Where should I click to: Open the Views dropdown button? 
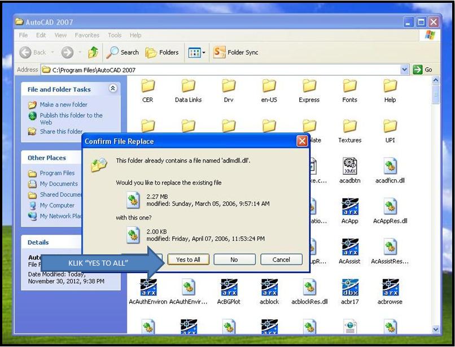[197, 53]
